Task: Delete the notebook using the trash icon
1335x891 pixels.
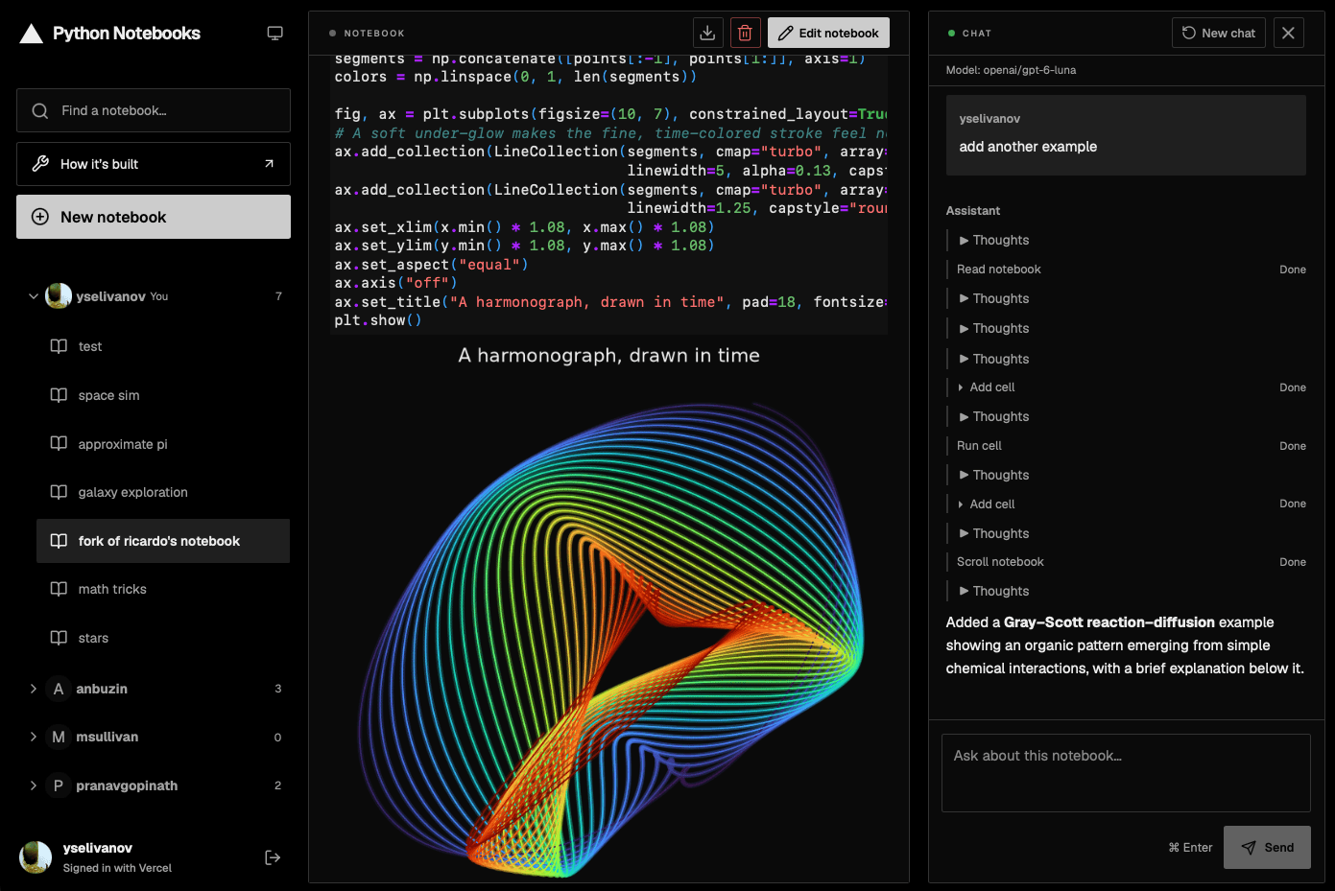Action: point(745,33)
